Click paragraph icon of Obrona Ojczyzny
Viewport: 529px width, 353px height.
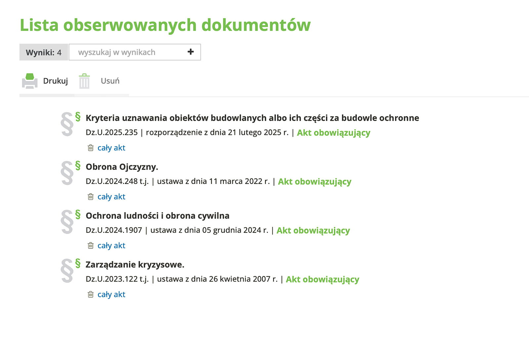point(70,173)
